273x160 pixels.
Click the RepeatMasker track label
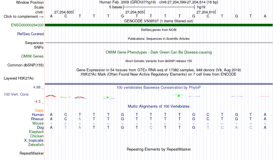[32, 153]
